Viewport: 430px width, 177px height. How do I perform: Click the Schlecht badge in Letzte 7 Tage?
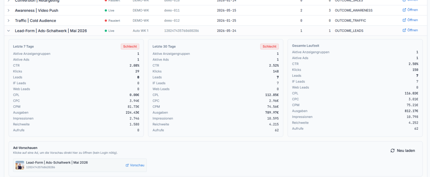(130, 47)
